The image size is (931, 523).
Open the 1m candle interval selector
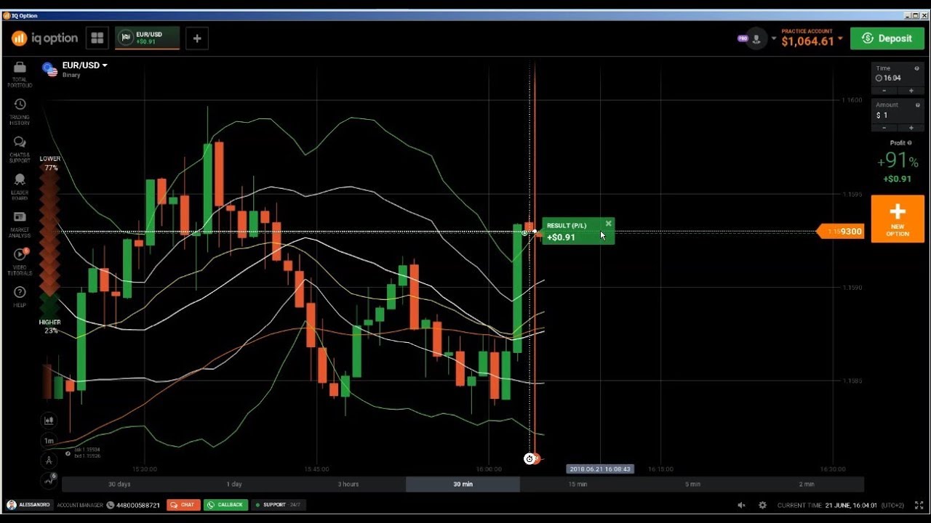pyautogui.click(x=49, y=440)
